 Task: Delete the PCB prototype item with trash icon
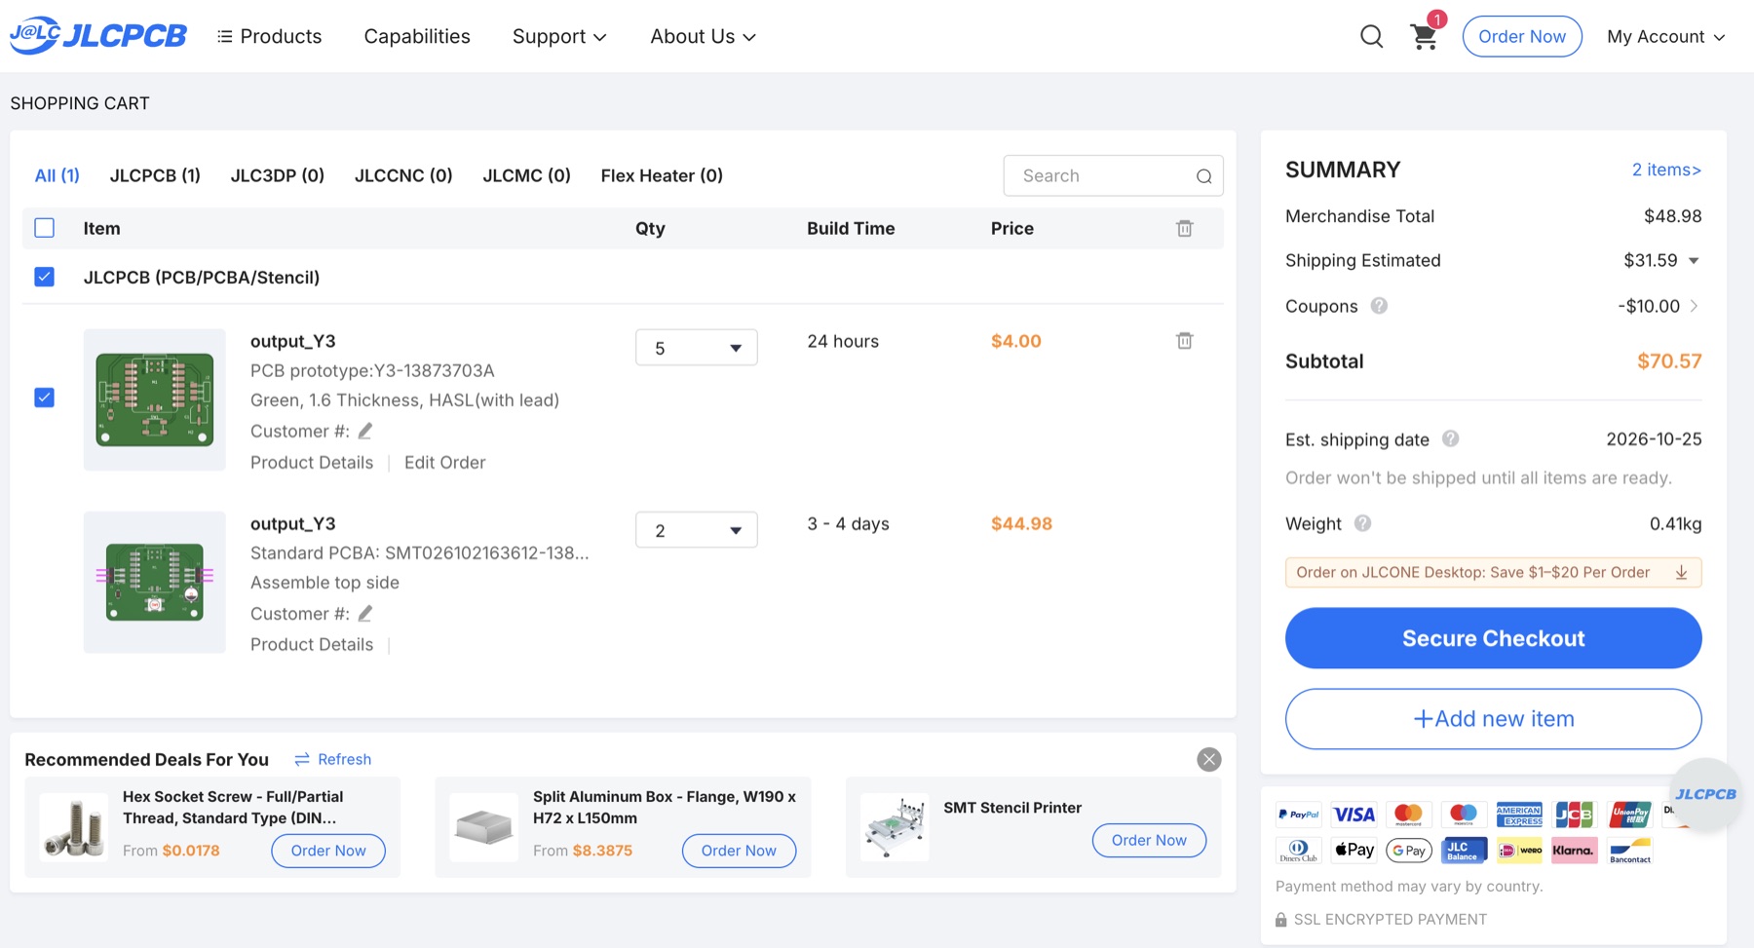coord(1184,341)
